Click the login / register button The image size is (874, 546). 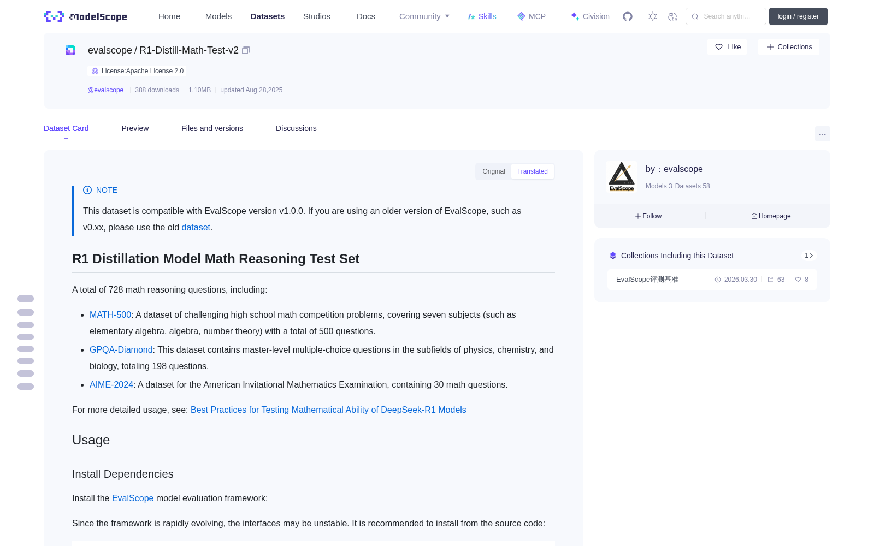click(x=798, y=16)
